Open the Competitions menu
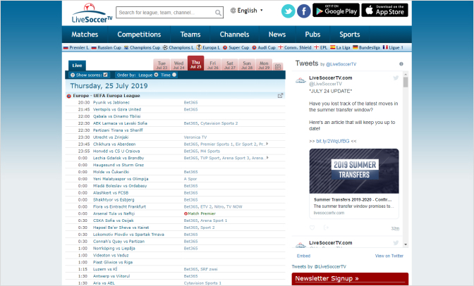 point(139,35)
